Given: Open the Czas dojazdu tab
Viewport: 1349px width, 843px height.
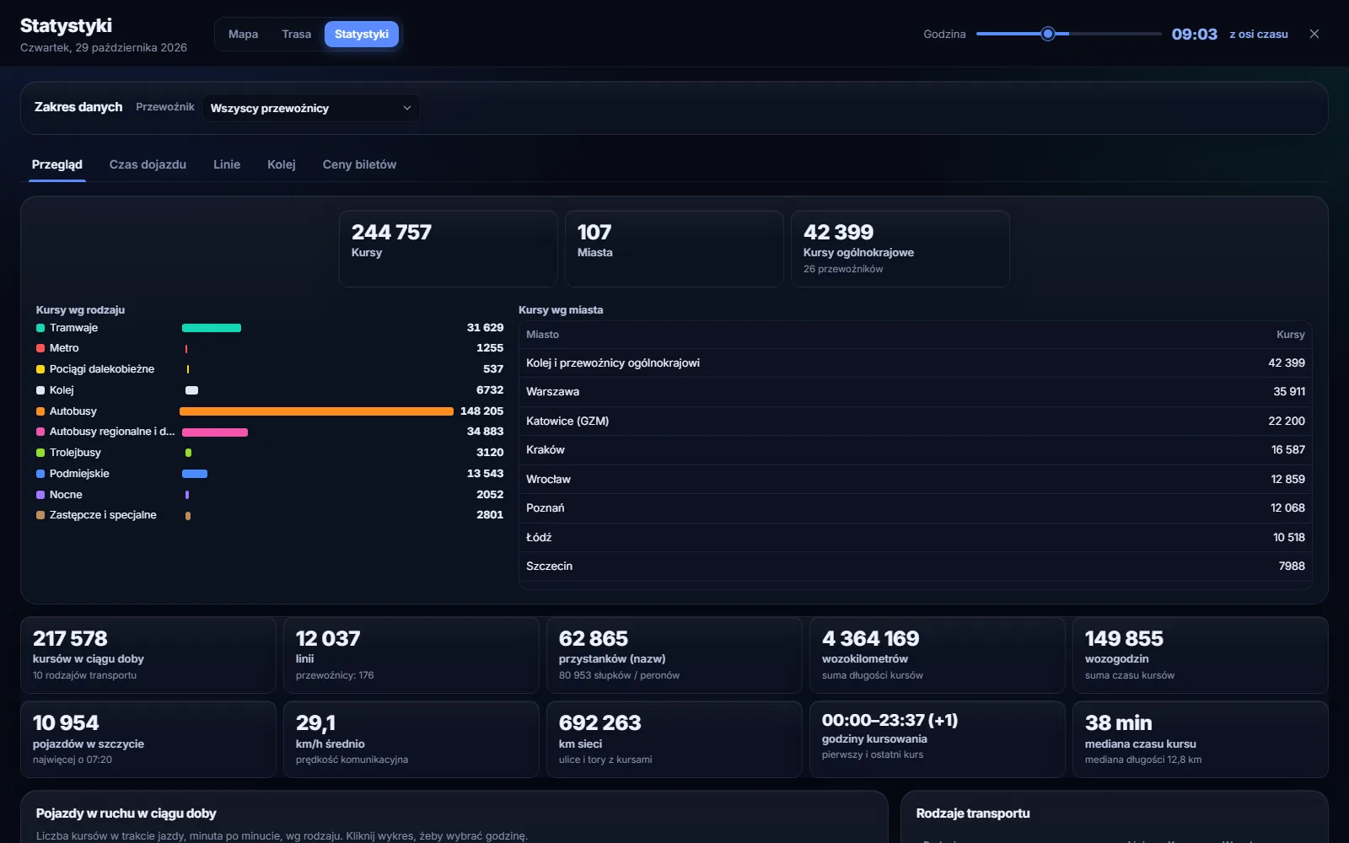Looking at the screenshot, I should 148,164.
